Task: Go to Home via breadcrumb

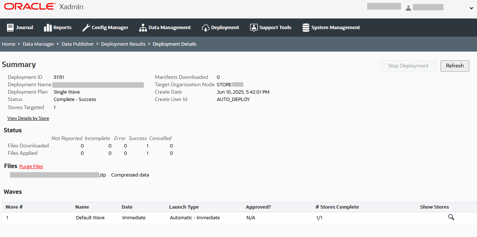Action: tap(8, 44)
